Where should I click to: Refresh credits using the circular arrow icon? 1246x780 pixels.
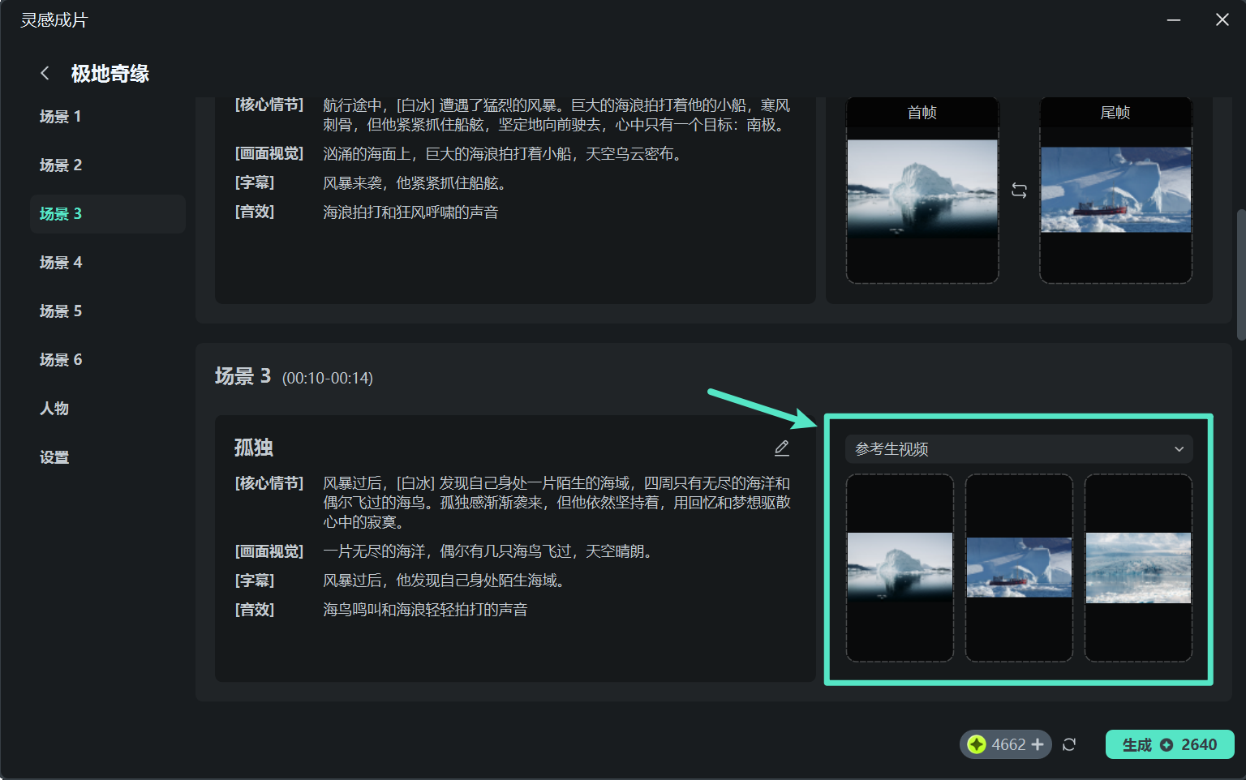[x=1069, y=744]
